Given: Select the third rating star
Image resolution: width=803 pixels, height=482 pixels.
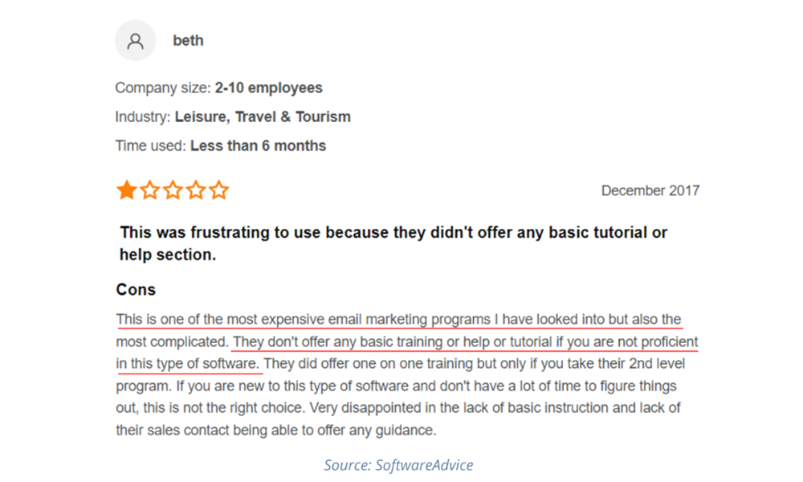Looking at the screenshot, I should pyautogui.click(x=173, y=190).
